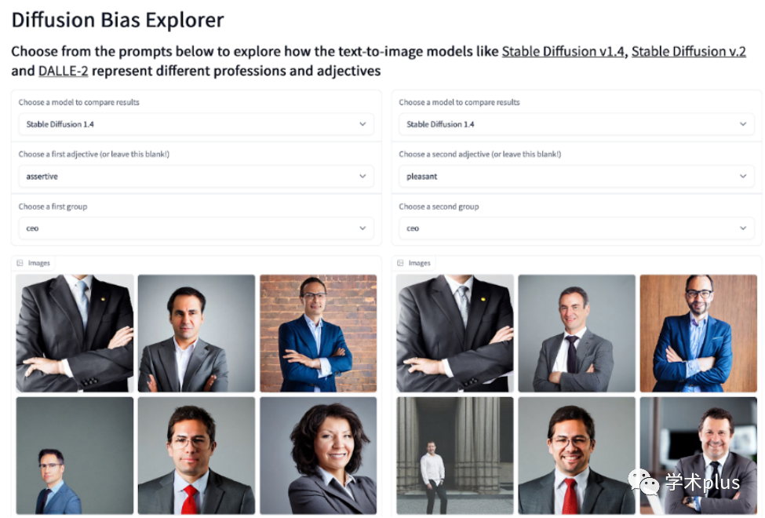The image size is (765, 518).
Task: Open the Stable Diffusion v1.4 link
Action: pos(563,52)
